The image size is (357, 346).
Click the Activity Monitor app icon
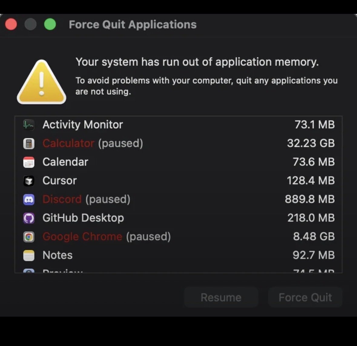coord(29,125)
